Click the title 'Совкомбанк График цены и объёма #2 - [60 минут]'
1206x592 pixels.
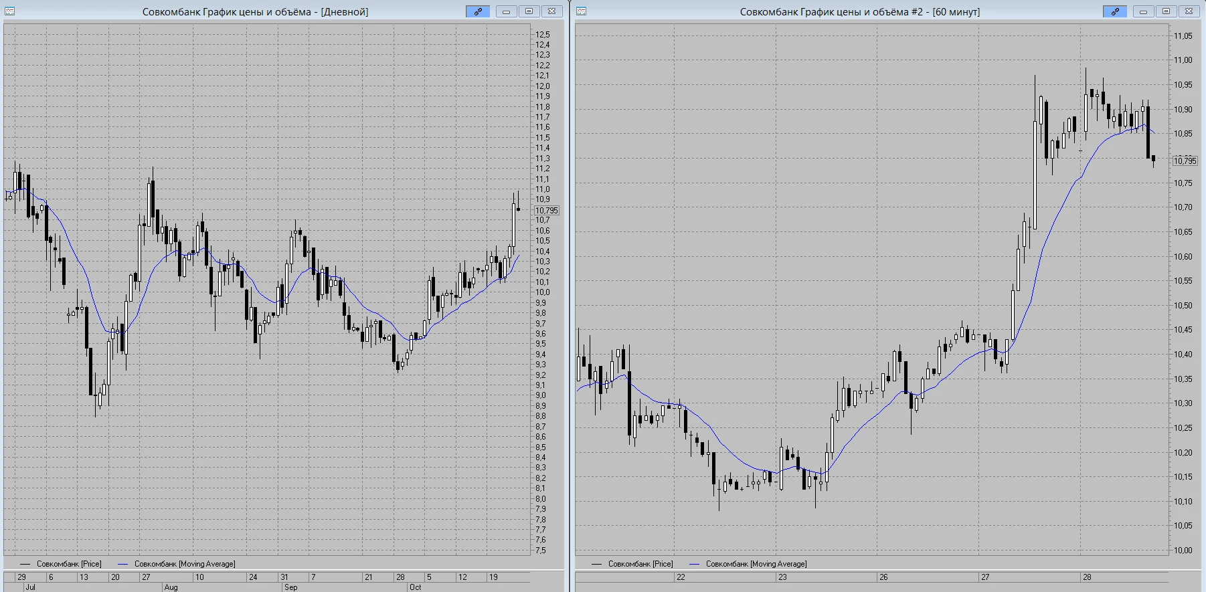[x=860, y=11]
